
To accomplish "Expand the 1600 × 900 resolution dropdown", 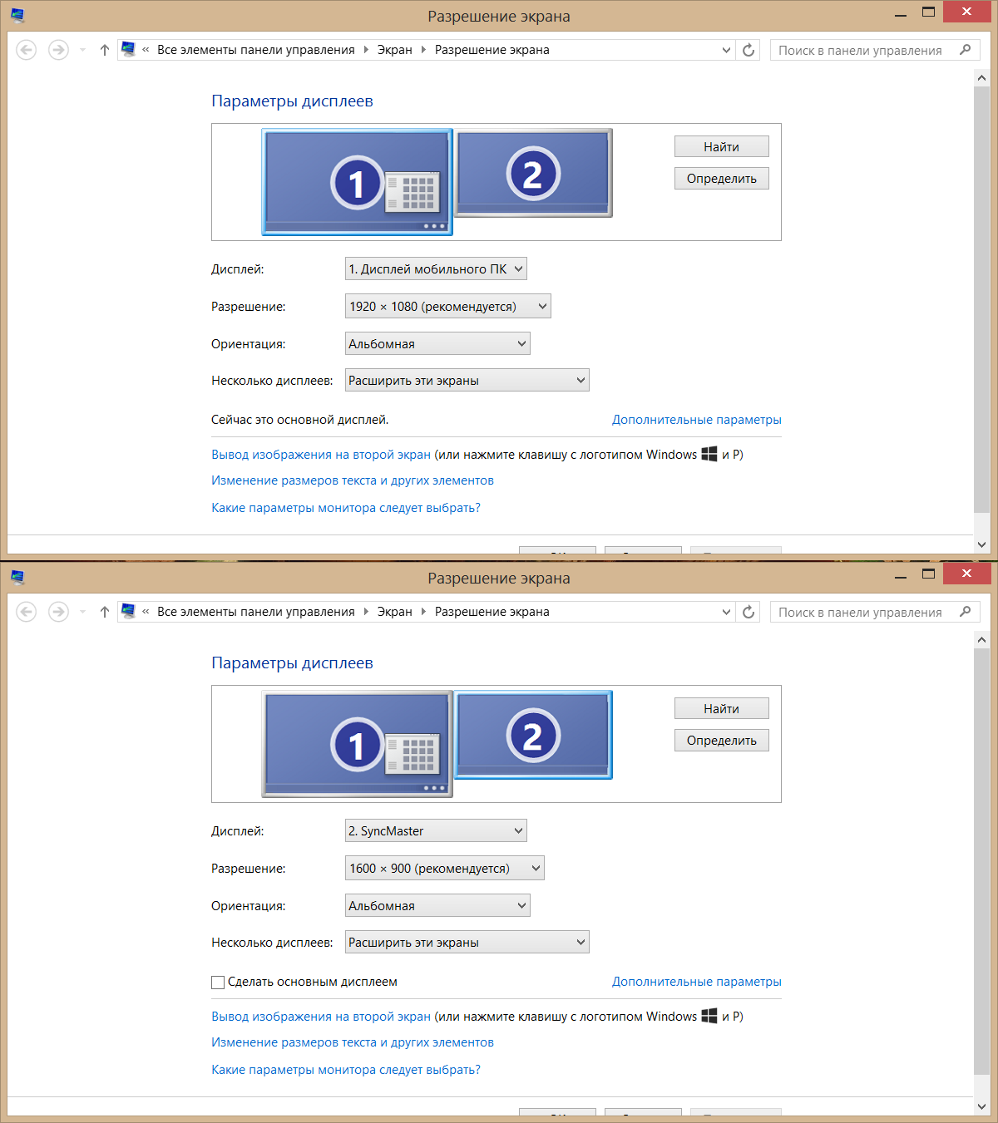I will point(444,869).
